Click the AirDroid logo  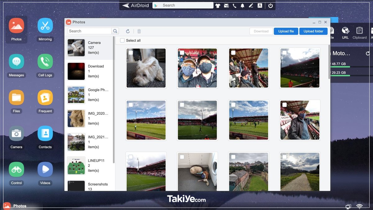pos(136,6)
